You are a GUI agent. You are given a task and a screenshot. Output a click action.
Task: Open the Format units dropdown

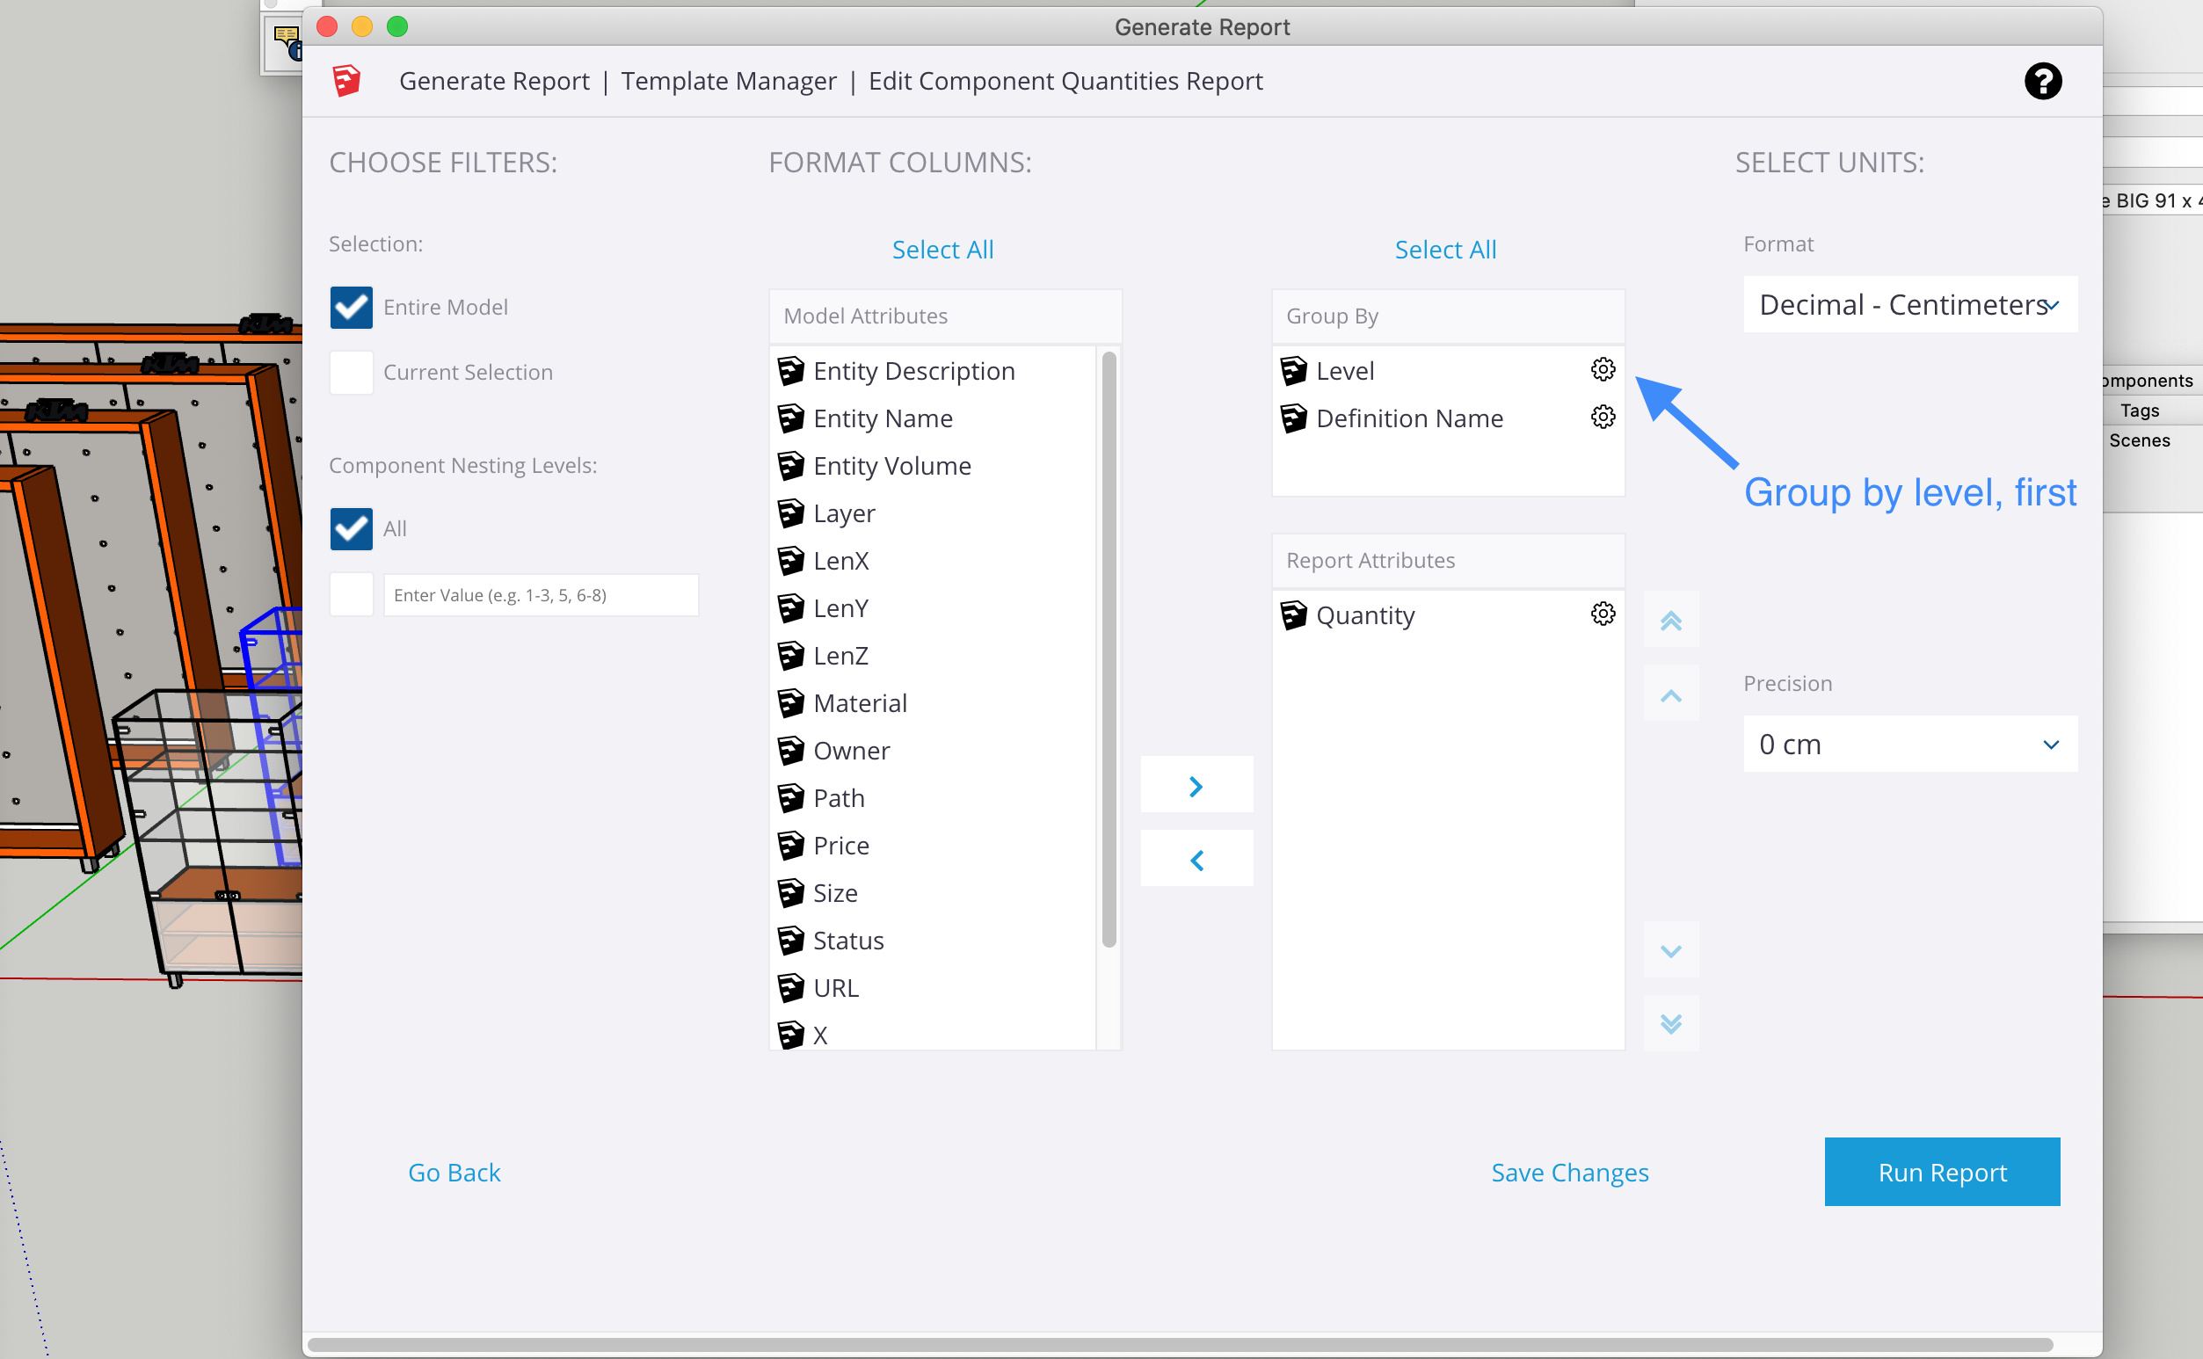[1909, 305]
